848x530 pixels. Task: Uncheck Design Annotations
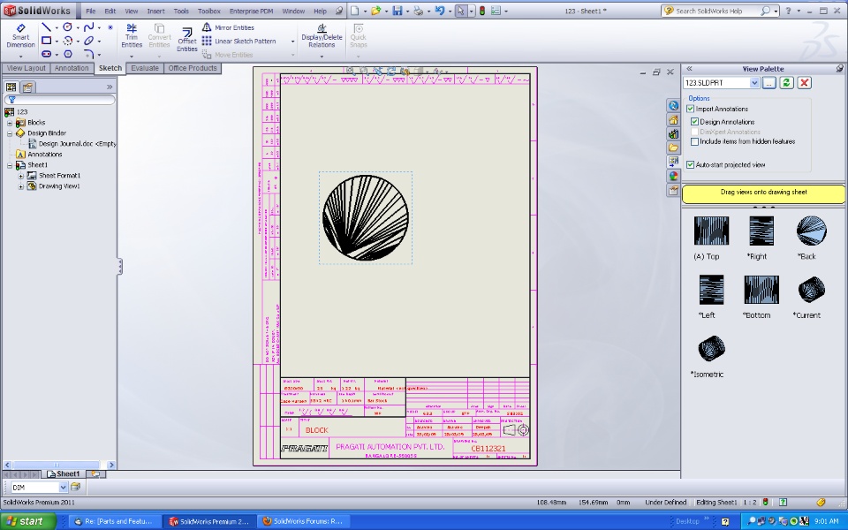click(695, 122)
